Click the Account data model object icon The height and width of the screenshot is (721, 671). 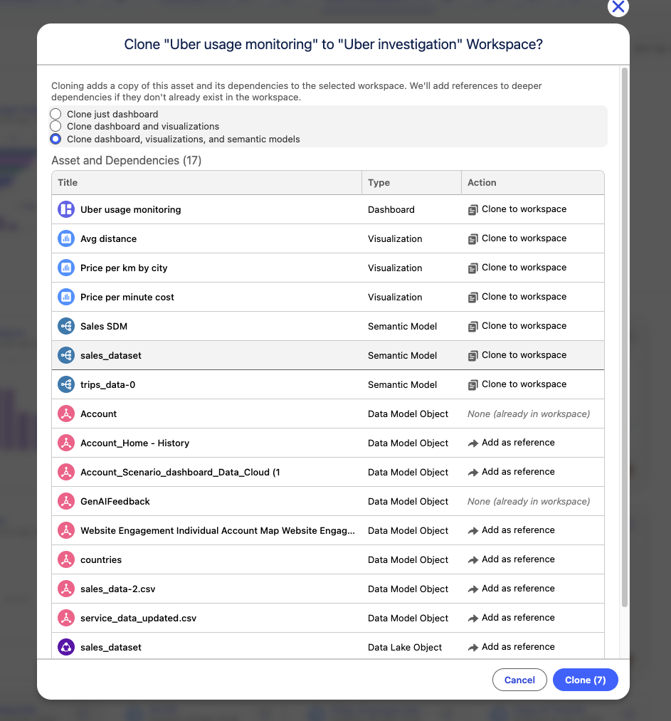pos(66,414)
